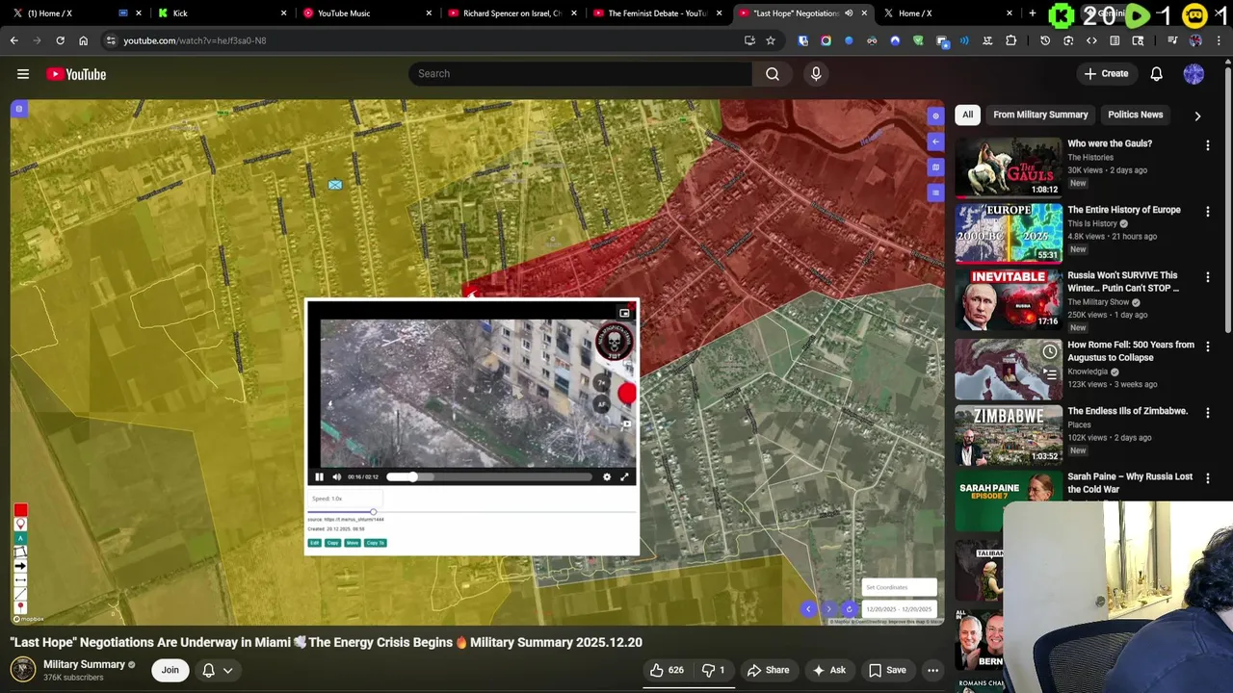Click the Edit button in map popup

[x=314, y=543]
